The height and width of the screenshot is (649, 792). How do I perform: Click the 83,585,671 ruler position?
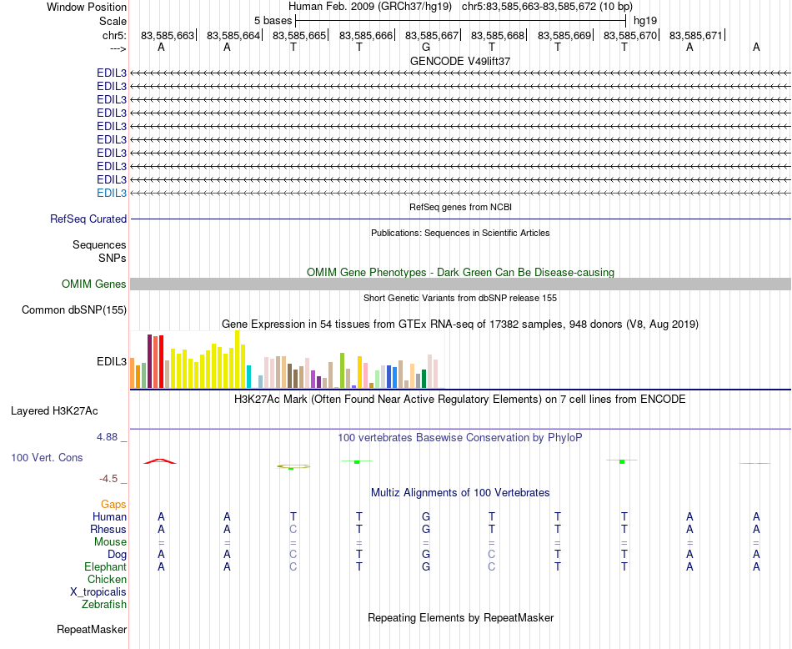[x=695, y=35]
